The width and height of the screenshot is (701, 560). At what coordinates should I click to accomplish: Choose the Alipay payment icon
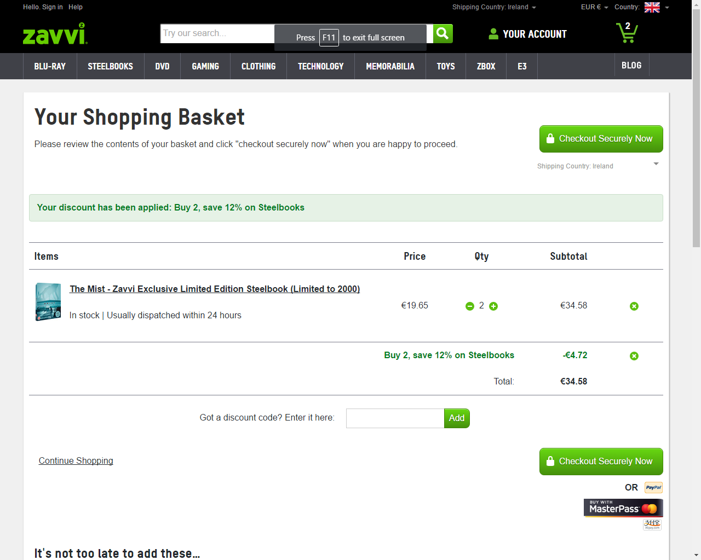click(x=652, y=524)
